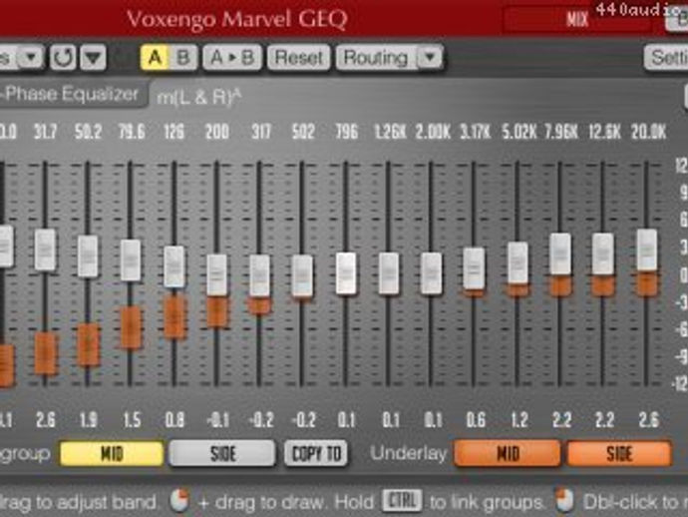Click the 502 Hz band white fader

click(x=302, y=275)
